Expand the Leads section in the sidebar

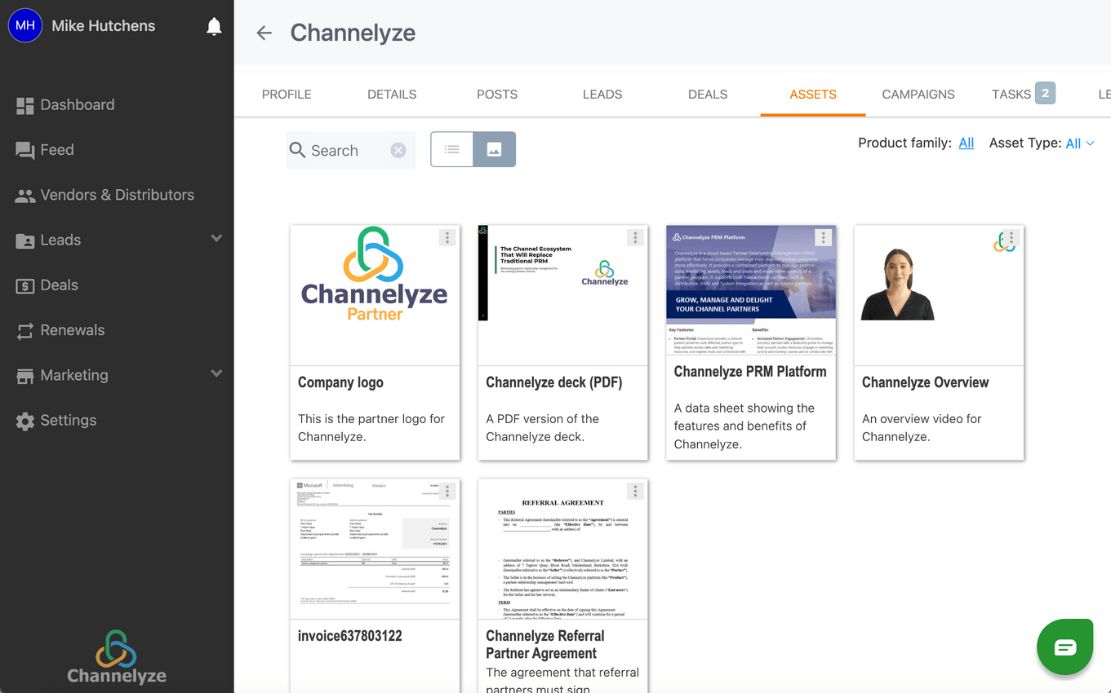point(216,239)
